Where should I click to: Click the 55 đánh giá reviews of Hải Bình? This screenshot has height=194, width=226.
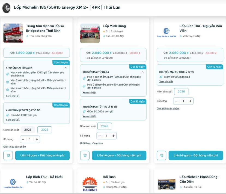tap(118, 182)
